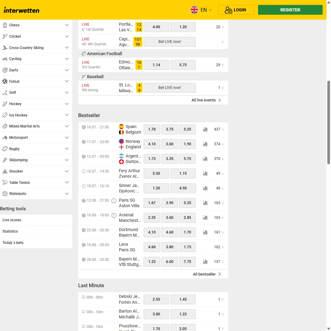331x331 pixels.
Task: Click the Futsal ball icon
Action: (5, 81)
